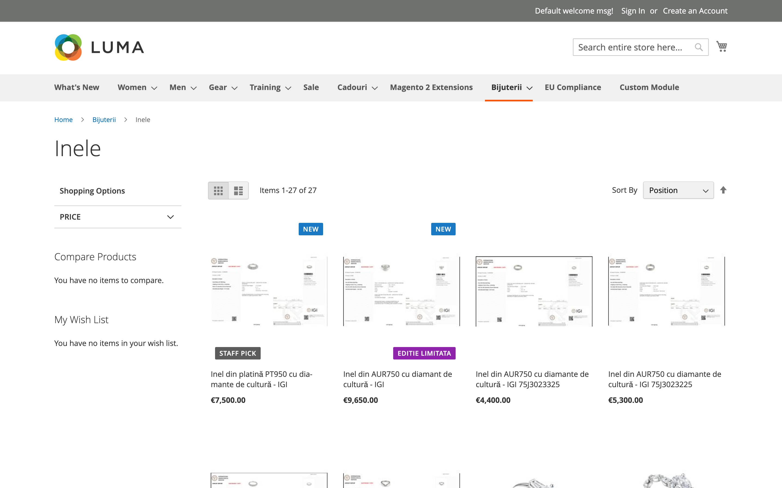Viewport: 782px width, 488px height.
Task: Click the 'Compare Products' heading
Action: tap(95, 257)
